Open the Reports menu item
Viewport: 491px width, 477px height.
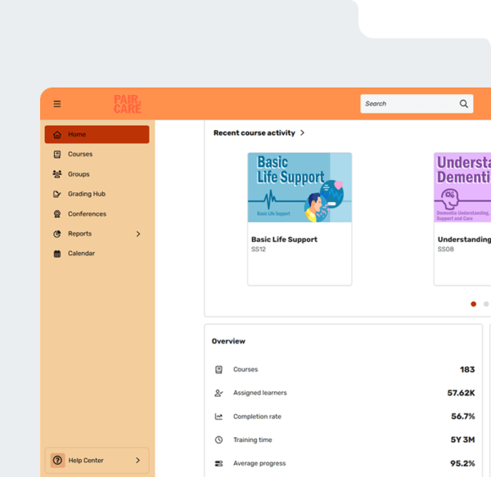click(x=80, y=234)
